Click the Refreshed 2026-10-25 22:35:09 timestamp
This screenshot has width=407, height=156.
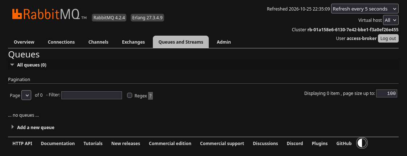[298, 9]
